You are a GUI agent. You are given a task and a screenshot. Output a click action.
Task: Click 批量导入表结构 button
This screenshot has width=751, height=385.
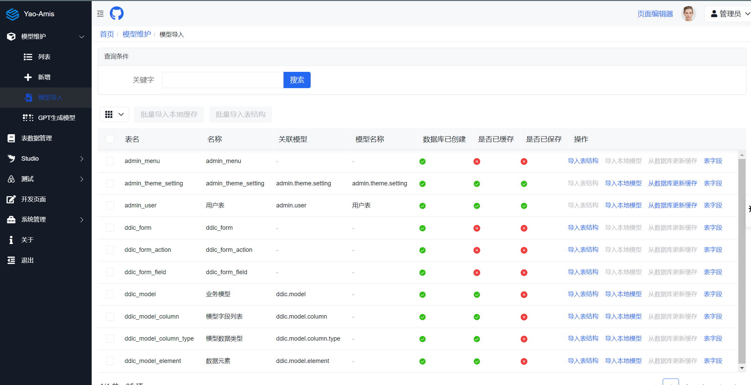(240, 115)
